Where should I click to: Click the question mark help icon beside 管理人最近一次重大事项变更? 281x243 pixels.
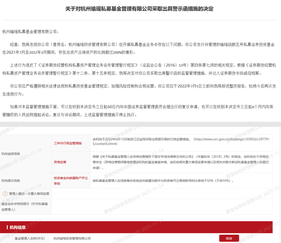pyautogui.click(x=5, y=194)
